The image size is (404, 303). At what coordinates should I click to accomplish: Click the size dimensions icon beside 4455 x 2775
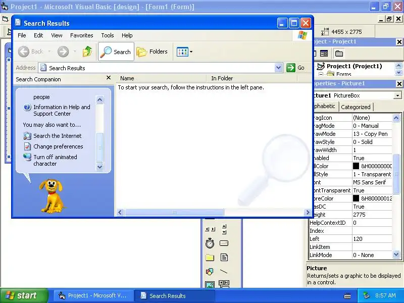pyautogui.click(x=325, y=32)
